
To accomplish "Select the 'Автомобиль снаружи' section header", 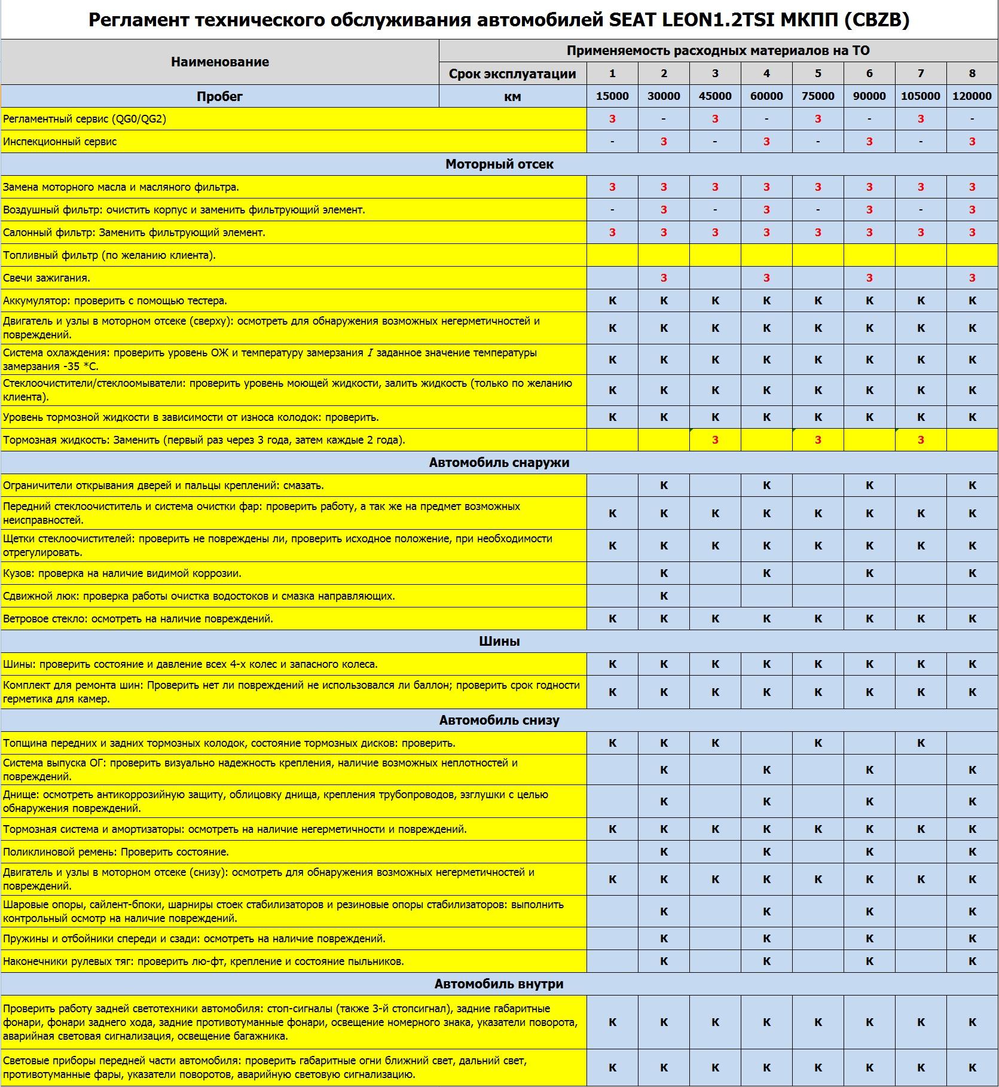I will [x=499, y=463].
